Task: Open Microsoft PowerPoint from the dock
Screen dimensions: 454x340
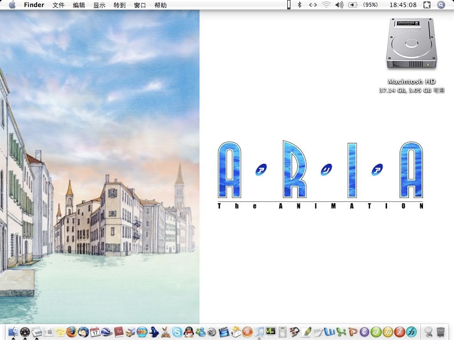Action: 352,332
